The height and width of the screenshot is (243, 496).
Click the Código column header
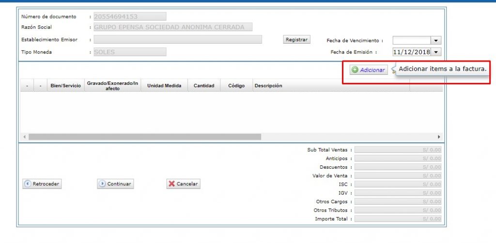[x=236, y=85]
